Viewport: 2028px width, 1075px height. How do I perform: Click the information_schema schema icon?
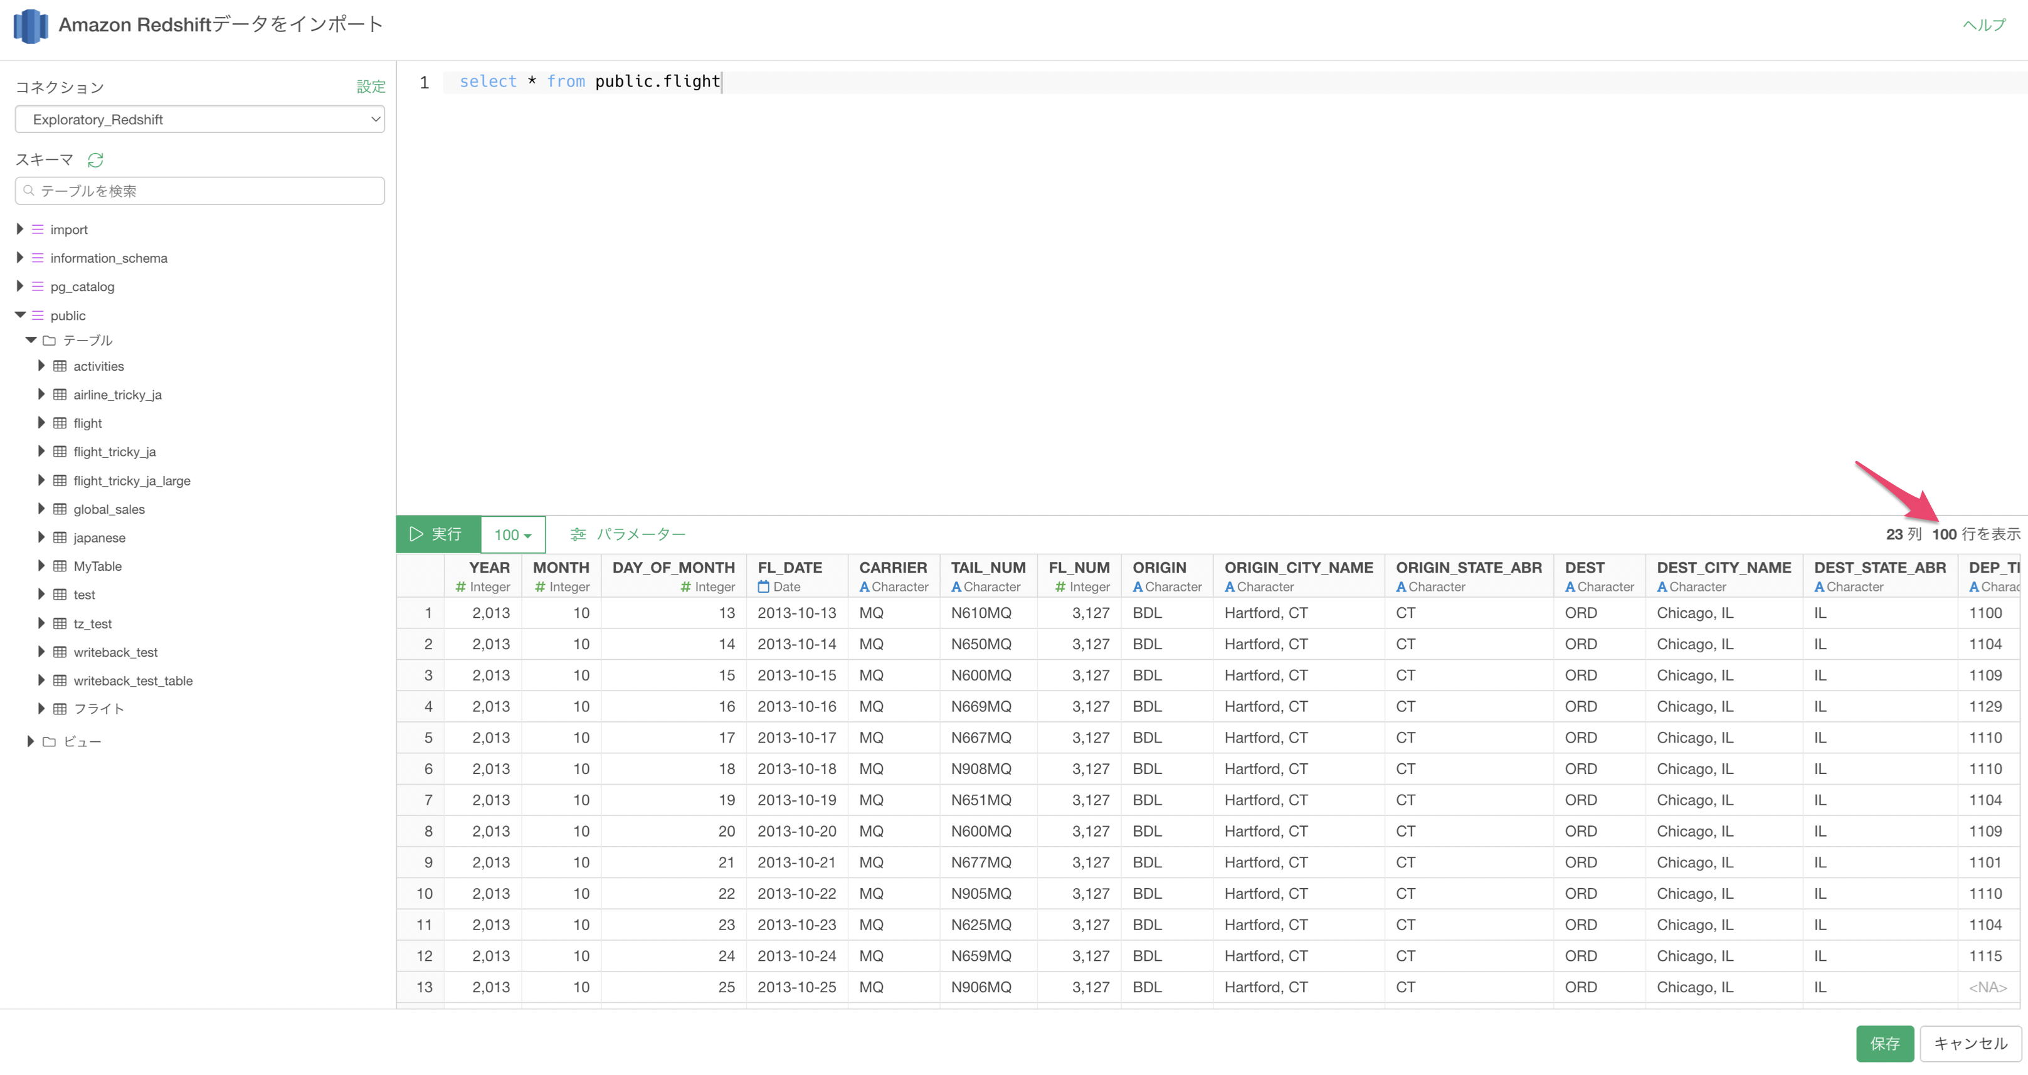click(x=37, y=258)
